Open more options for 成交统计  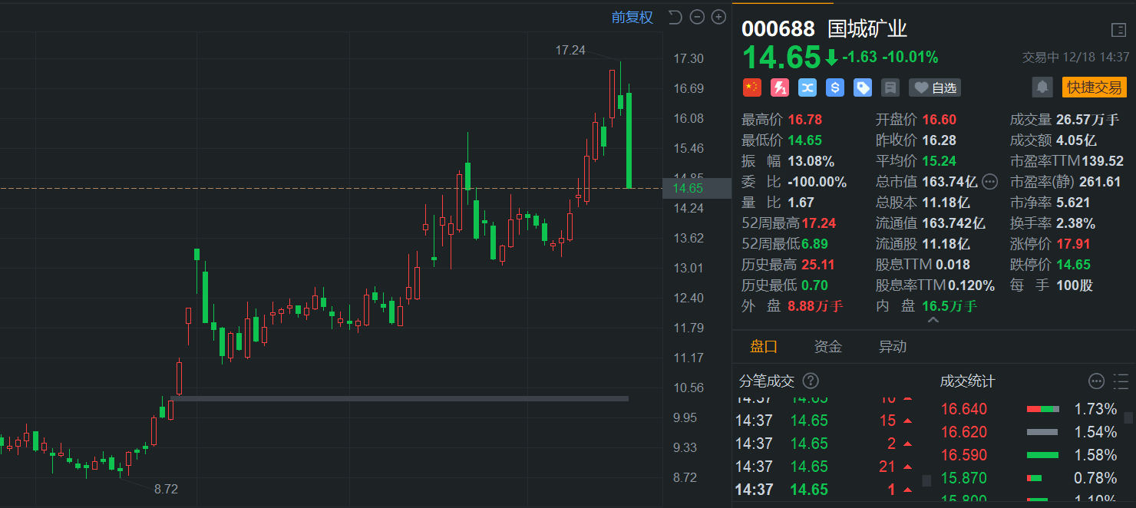[x=1097, y=381]
